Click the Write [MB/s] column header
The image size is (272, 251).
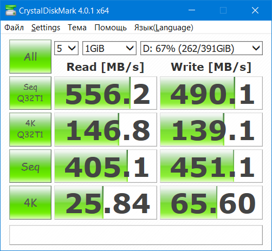(211, 67)
